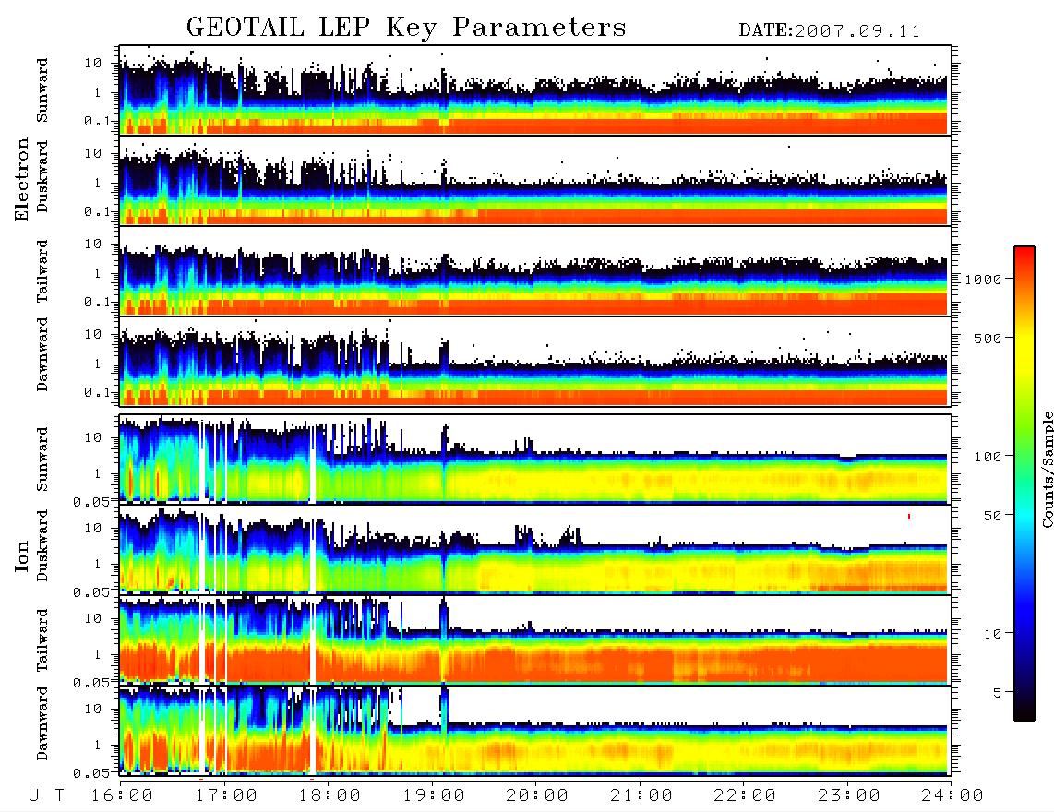Click the "24:00" time tick label
Image resolution: width=1054 pixels, height=812 pixels.
(952, 795)
